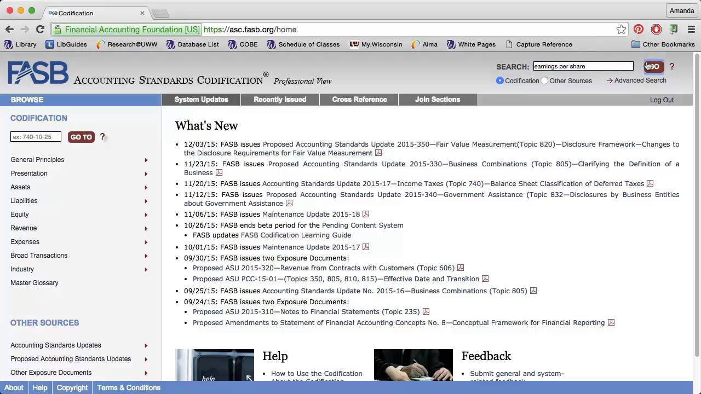Open the Join Sections tab
This screenshot has width=701, height=394.
[438, 100]
